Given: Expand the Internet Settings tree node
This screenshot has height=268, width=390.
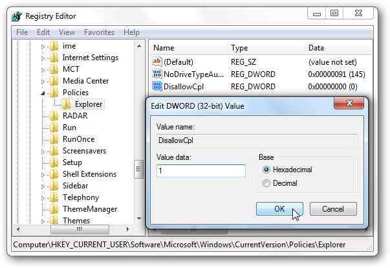Looking at the screenshot, I should 43,58.
